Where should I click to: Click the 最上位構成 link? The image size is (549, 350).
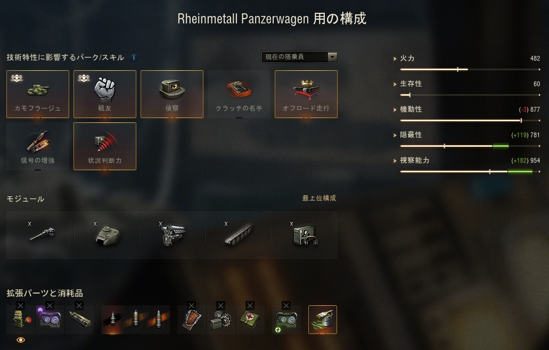(x=319, y=198)
